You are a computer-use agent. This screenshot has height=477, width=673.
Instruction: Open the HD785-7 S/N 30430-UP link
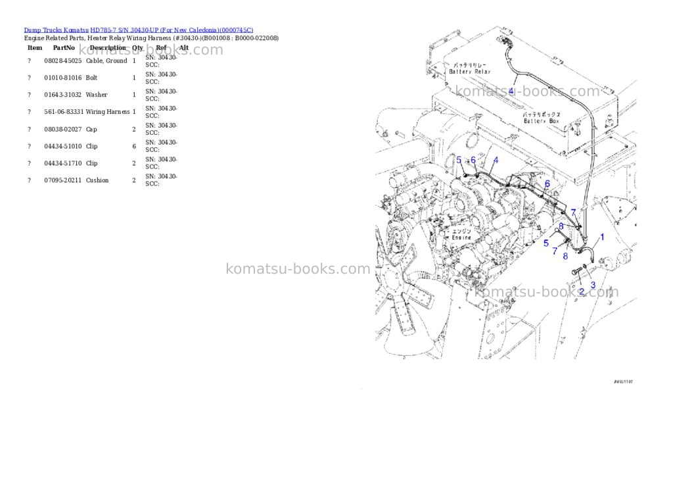coord(172,30)
